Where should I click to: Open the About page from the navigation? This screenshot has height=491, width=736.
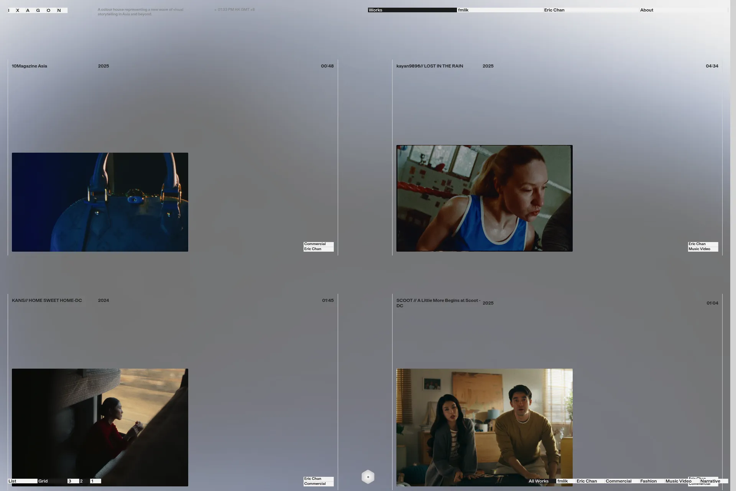647,10
